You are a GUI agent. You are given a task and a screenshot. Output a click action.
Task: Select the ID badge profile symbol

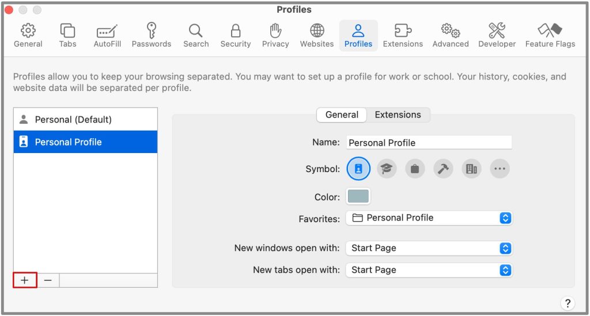coord(358,169)
